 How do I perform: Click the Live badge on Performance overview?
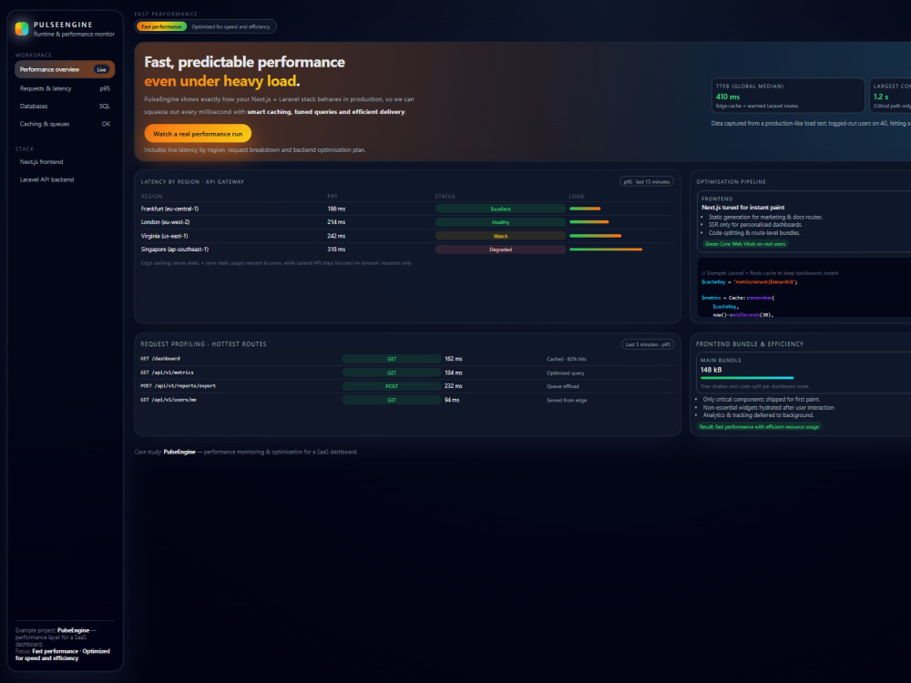point(102,70)
